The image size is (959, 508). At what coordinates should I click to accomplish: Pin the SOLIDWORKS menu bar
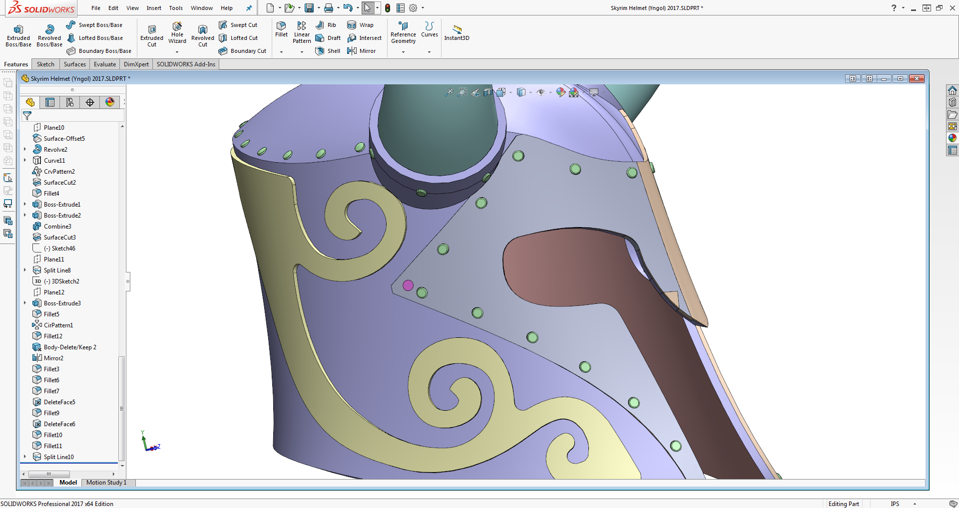pyautogui.click(x=249, y=8)
